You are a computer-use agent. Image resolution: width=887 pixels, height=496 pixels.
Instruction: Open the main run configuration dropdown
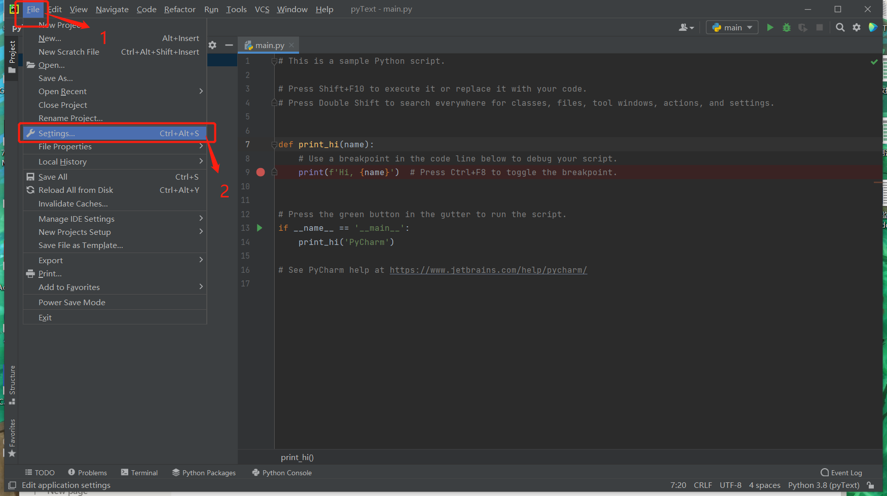pyautogui.click(x=732, y=27)
